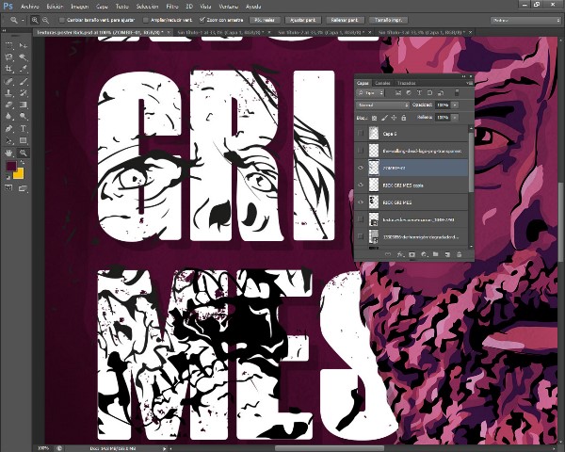Image resolution: width=565 pixels, height=452 pixels.
Task: Enable 'Ampliar/reducir vent.' checkbox
Action: [x=146, y=20]
